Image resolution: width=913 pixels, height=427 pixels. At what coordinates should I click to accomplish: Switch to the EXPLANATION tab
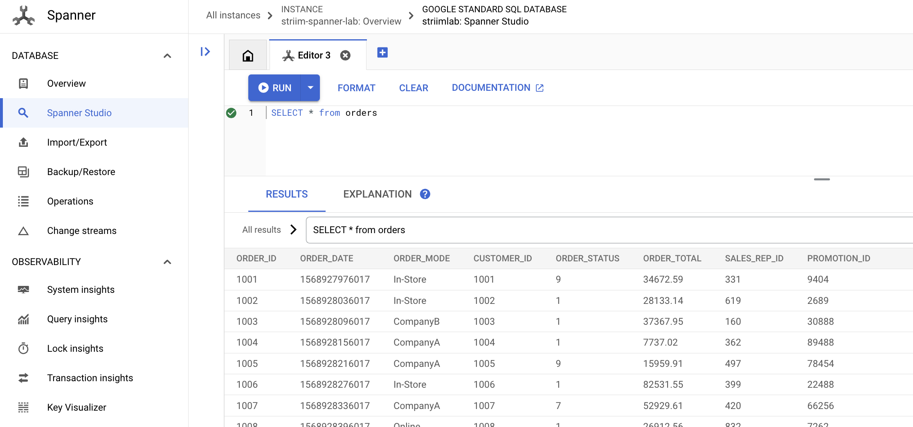tap(377, 194)
